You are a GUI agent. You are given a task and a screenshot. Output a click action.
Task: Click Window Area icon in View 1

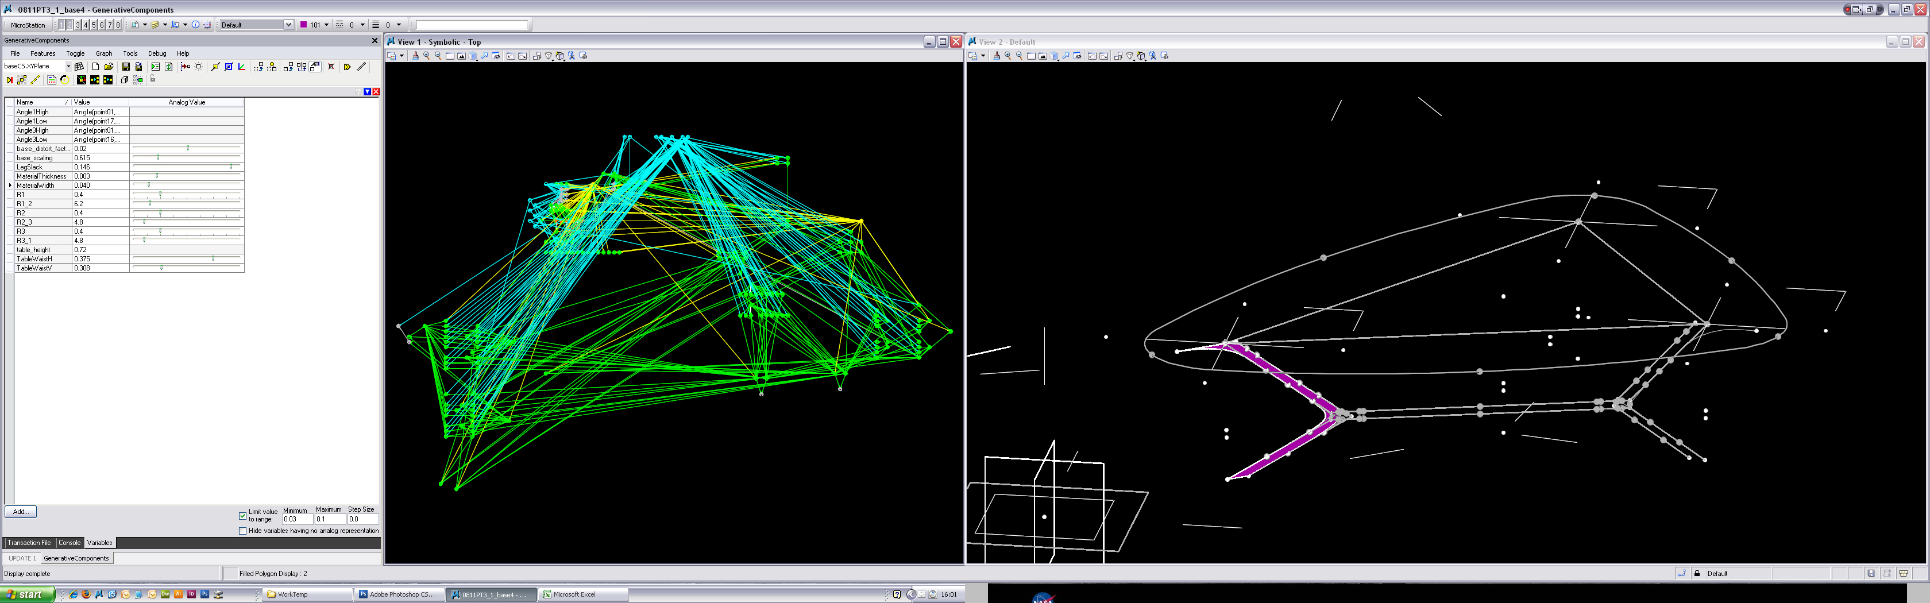pos(450,56)
